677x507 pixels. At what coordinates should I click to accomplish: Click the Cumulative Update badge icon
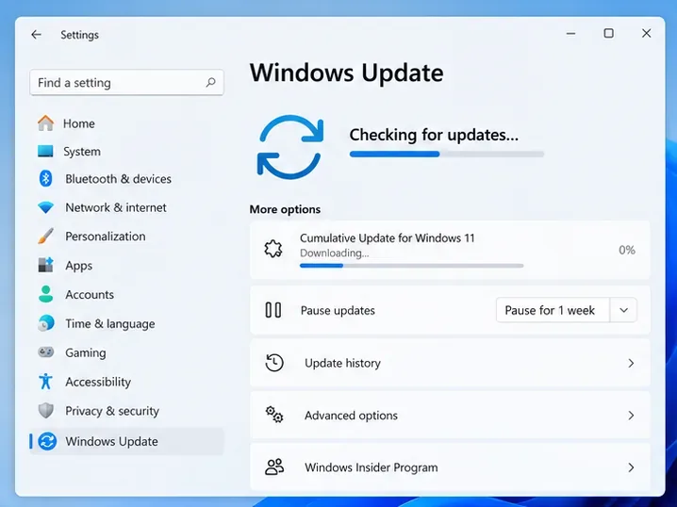click(x=273, y=249)
